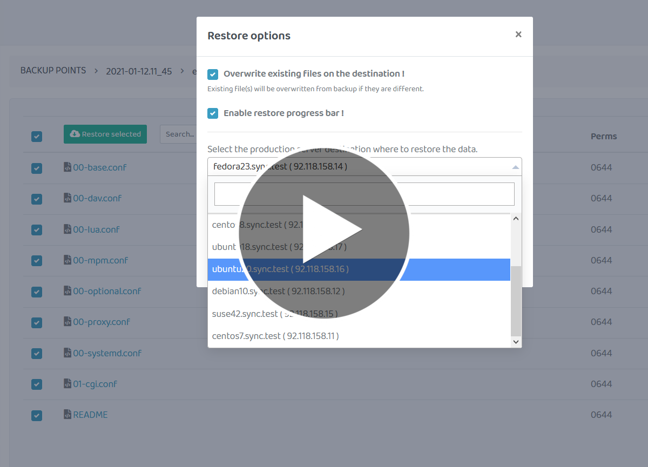The height and width of the screenshot is (467, 648).
Task: Click the file icon beside 00-systemd.conf
Action: click(67, 353)
